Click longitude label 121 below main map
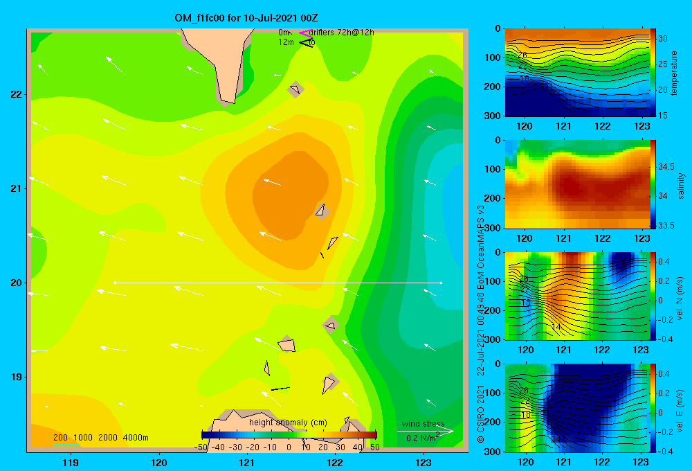The image size is (692, 471). tap(247, 463)
